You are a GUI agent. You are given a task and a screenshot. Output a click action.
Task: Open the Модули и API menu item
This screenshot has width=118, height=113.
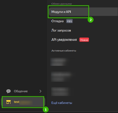[83, 12]
